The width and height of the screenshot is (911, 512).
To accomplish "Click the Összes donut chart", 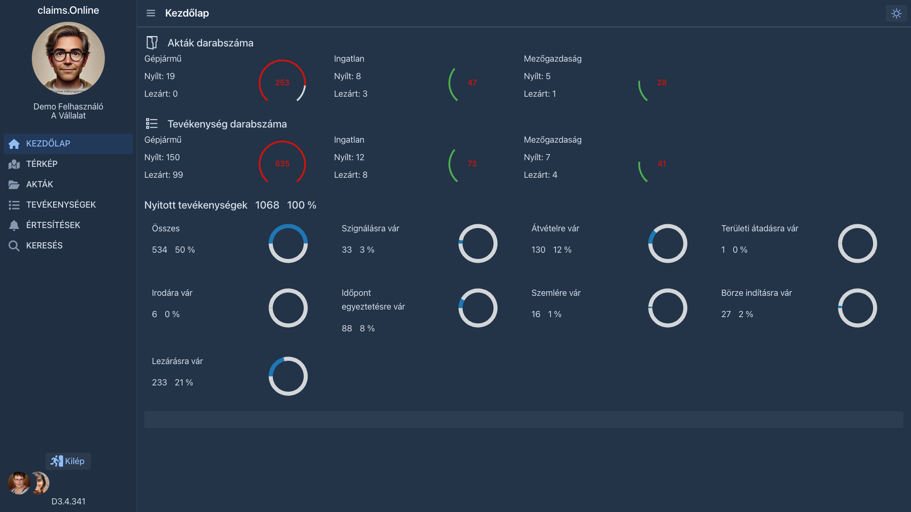I will (288, 244).
